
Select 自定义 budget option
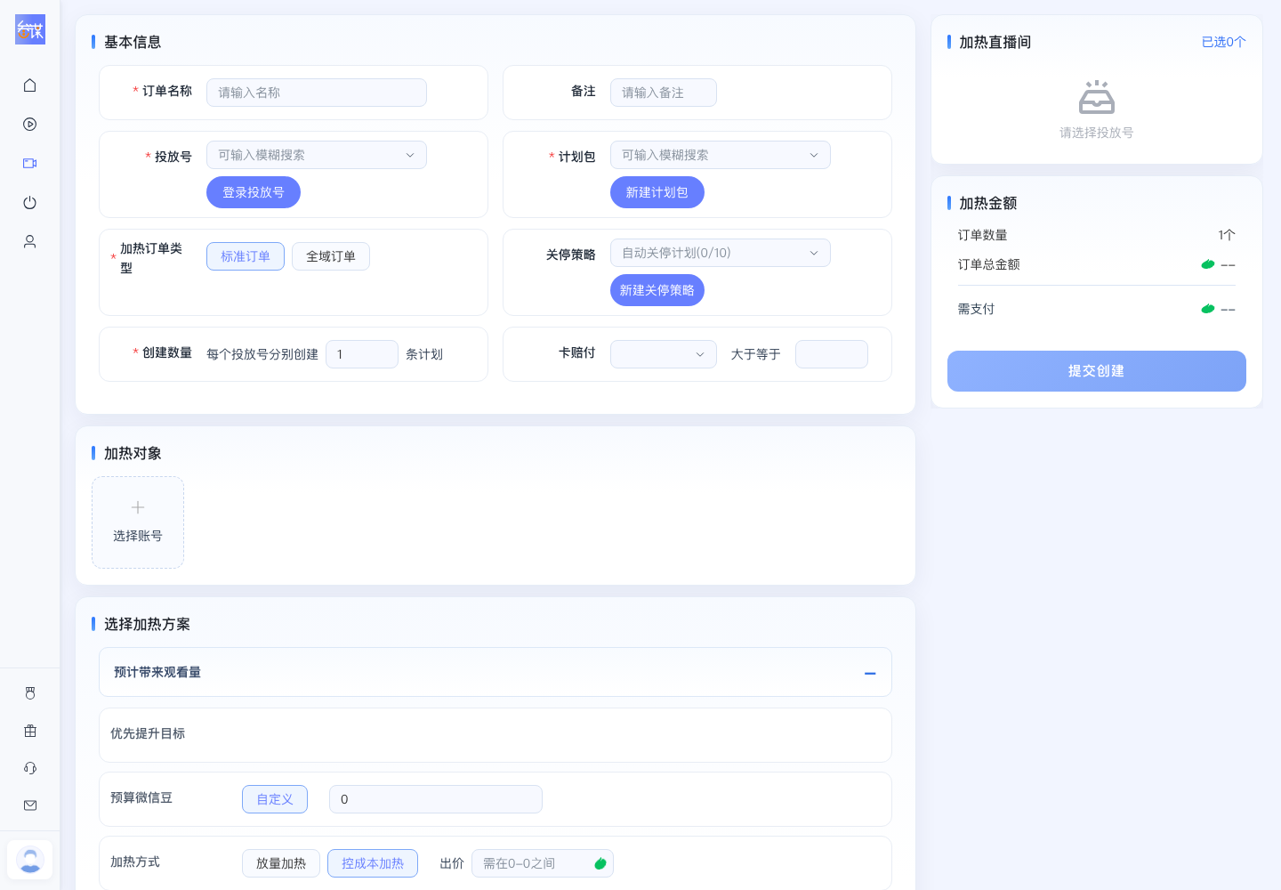click(275, 799)
